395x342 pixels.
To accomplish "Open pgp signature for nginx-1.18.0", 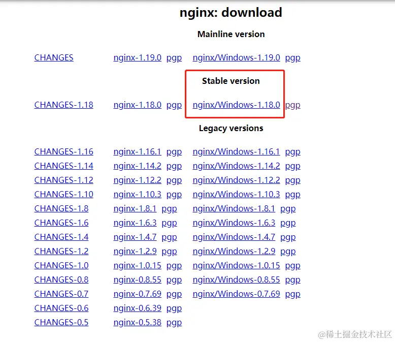I will coord(174,105).
